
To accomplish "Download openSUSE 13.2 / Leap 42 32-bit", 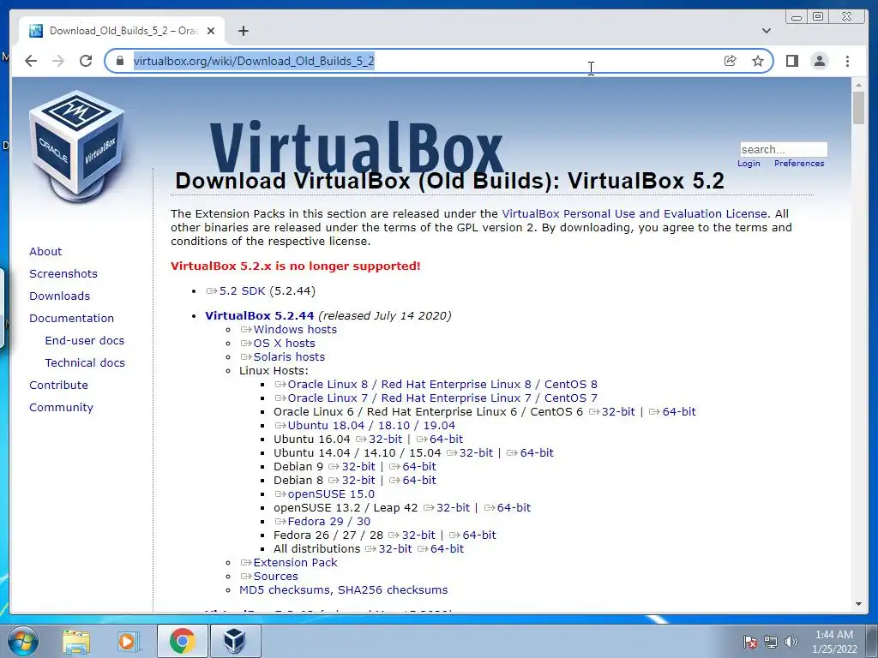I will point(447,507).
